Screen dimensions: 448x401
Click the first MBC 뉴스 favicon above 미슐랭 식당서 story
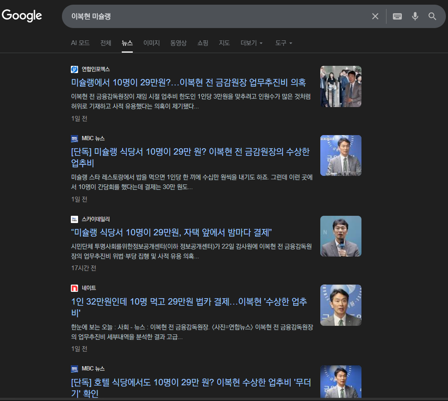point(74,138)
